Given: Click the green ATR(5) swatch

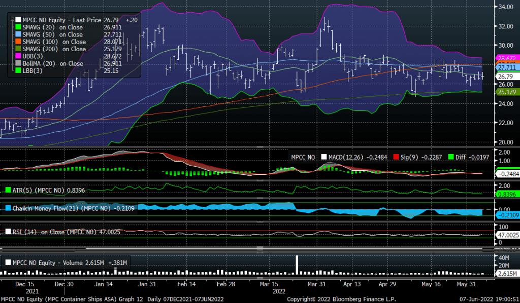Looking at the screenshot, I should pyautogui.click(x=8, y=190).
